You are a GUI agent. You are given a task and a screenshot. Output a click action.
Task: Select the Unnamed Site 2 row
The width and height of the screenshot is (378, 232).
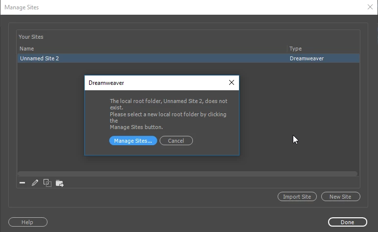pos(189,58)
